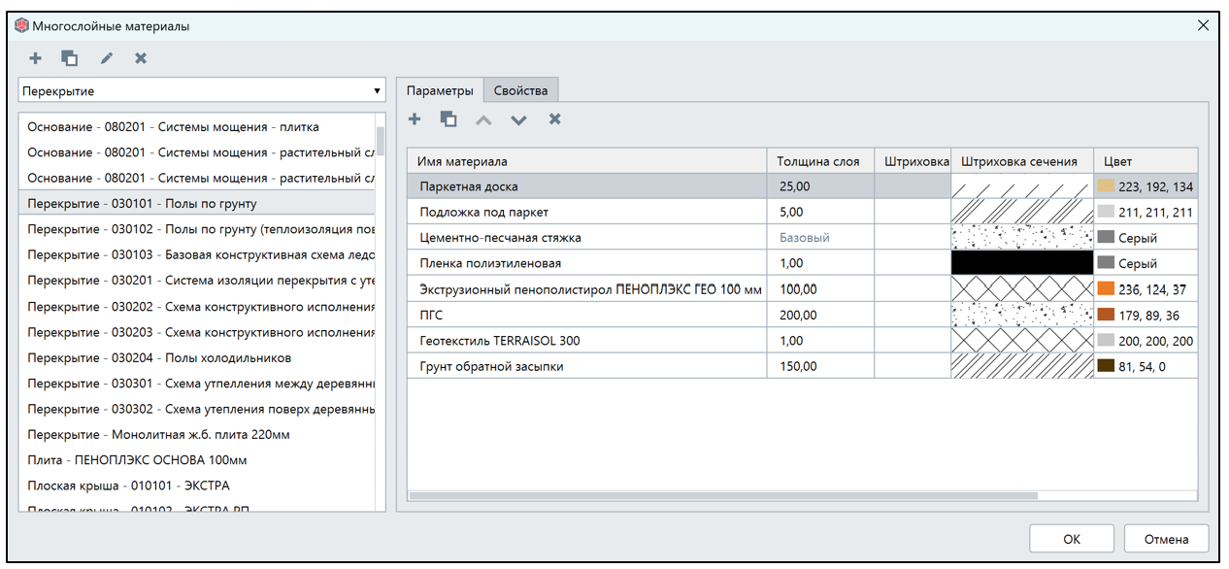Click the horizontal scrollbar under the layers table

[723, 495]
